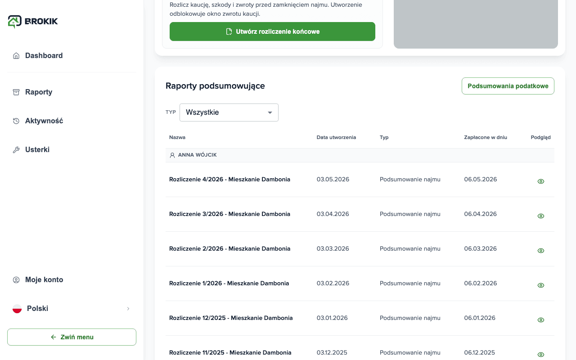Click paid date 06.02.2026
This screenshot has height=360, width=576.
pos(481,283)
